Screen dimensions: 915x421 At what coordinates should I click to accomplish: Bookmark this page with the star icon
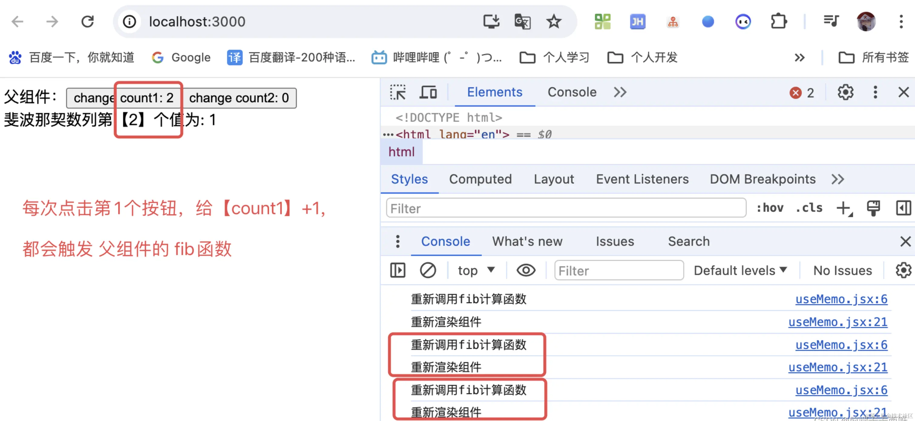[553, 22]
